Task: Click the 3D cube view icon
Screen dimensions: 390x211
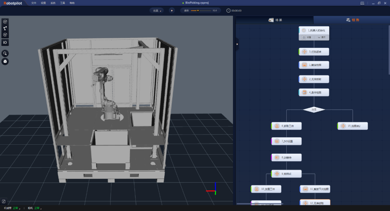Action: tap(5, 61)
